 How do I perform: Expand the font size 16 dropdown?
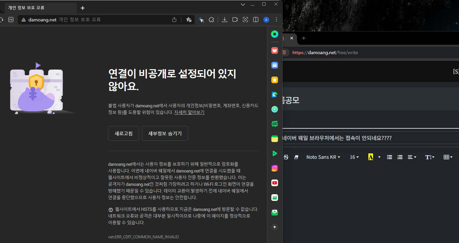pos(354,157)
